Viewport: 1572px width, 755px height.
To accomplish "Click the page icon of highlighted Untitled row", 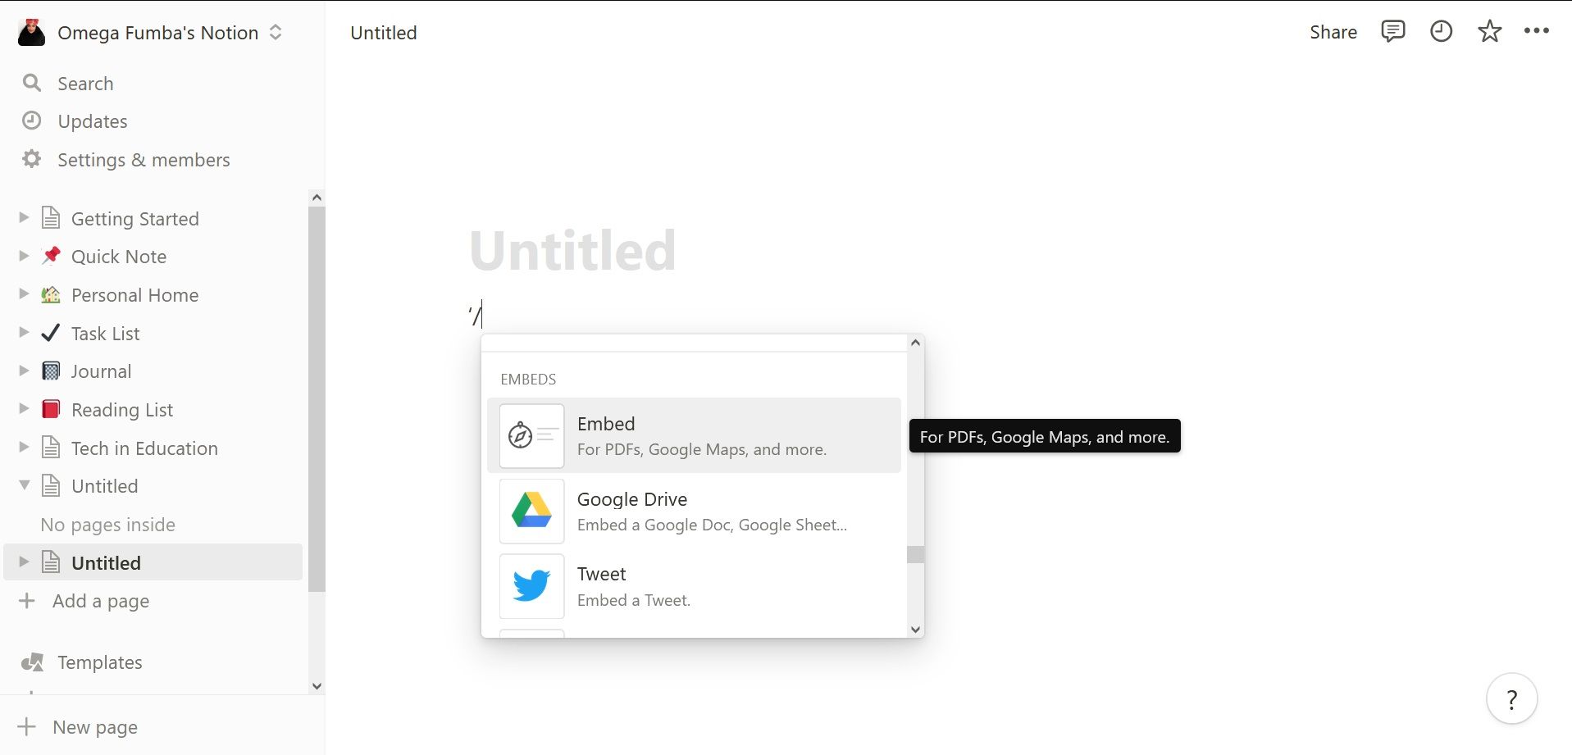I will tap(51, 562).
